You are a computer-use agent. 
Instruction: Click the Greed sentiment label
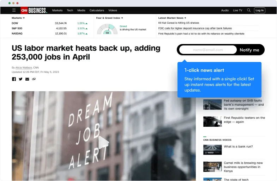click(x=123, y=26)
